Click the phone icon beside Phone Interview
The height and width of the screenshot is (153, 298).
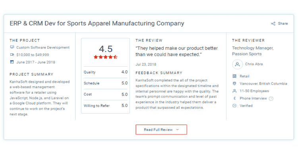234,98
